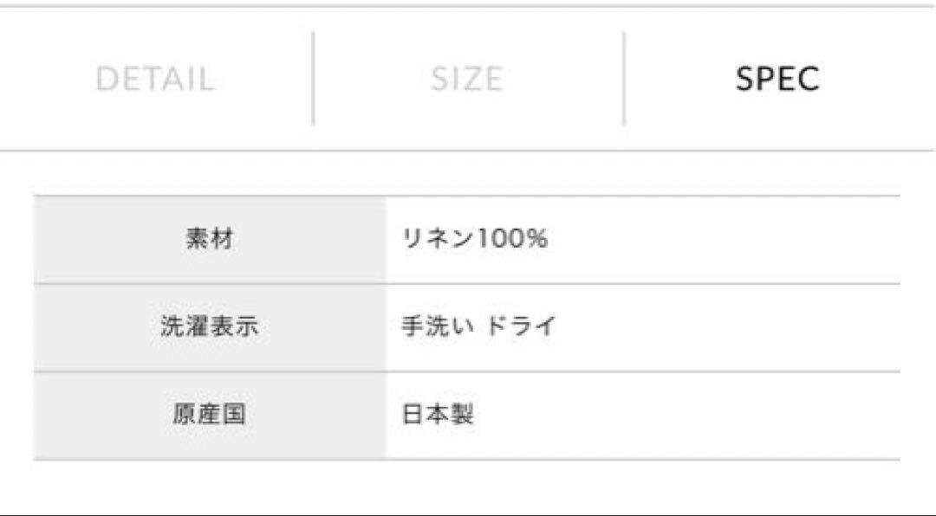
Task: Click the 手洗い ドライ care value
Action: click(x=478, y=326)
